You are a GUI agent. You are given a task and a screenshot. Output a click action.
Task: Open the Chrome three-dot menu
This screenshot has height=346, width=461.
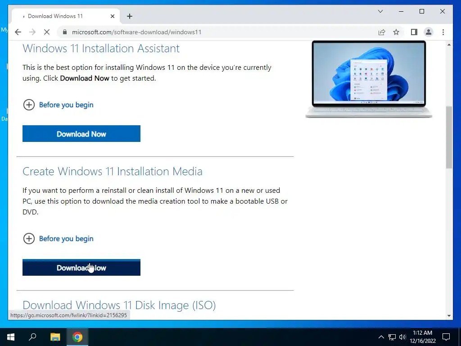(x=443, y=32)
